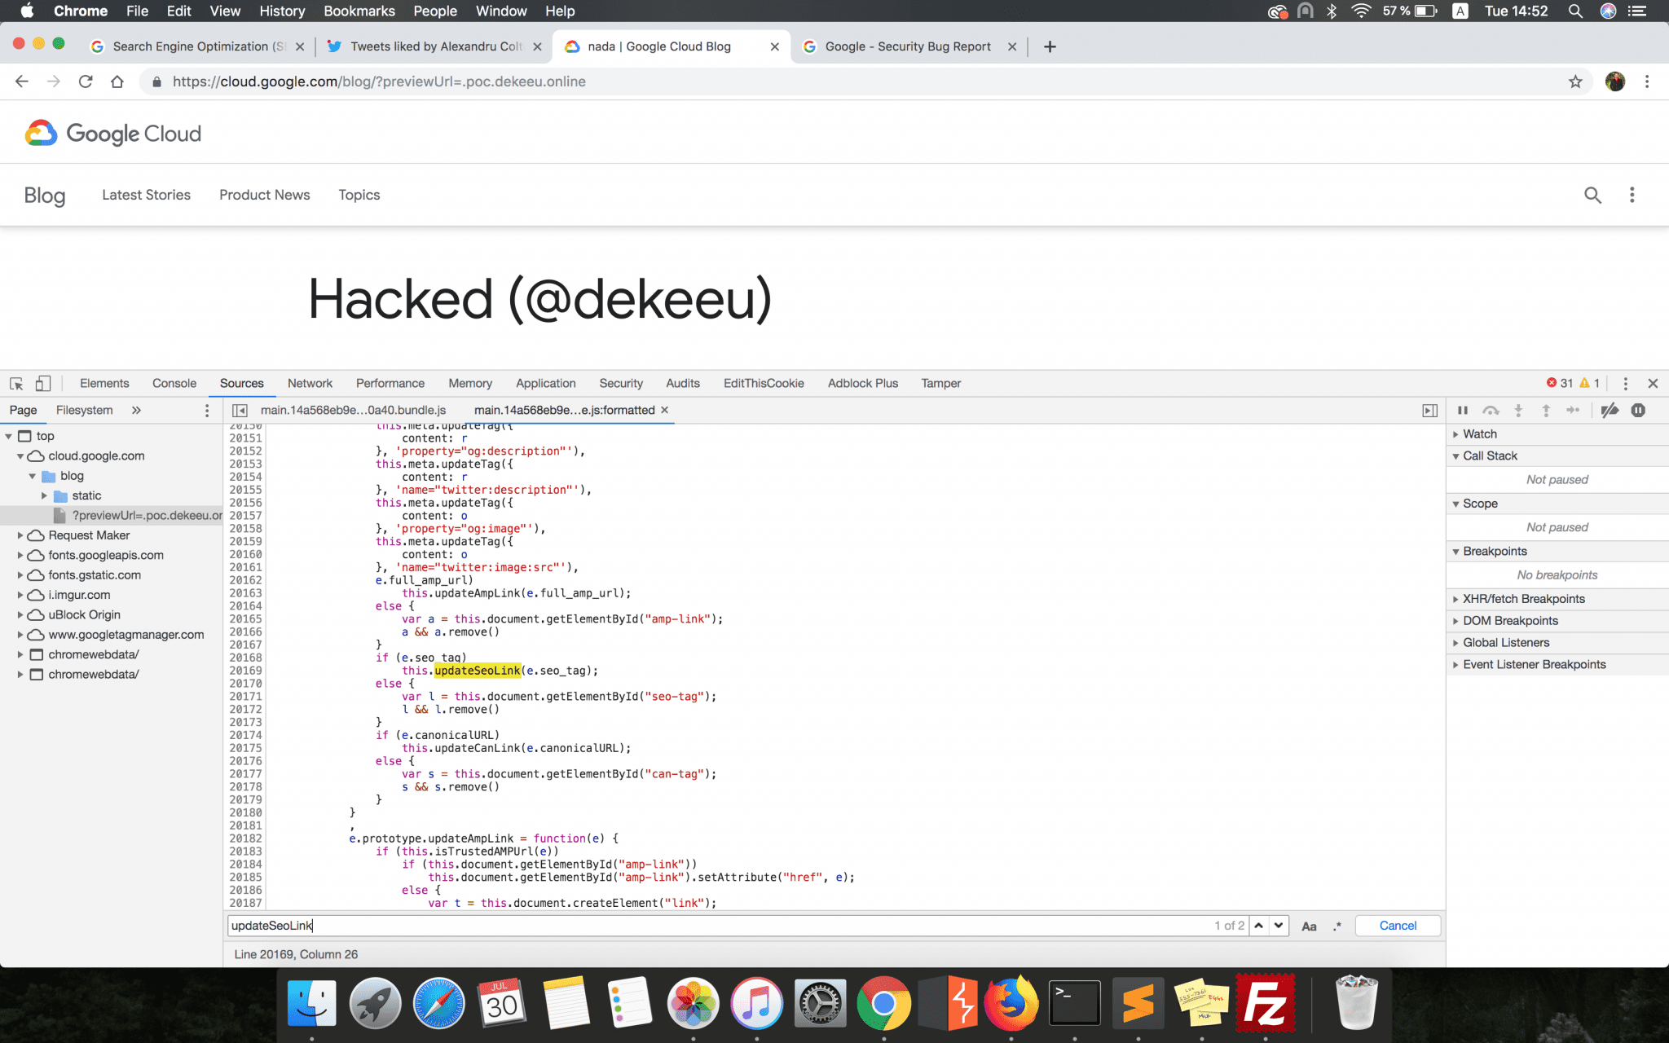The height and width of the screenshot is (1043, 1669).
Task: Open Product News link
Action: coord(264,195)
